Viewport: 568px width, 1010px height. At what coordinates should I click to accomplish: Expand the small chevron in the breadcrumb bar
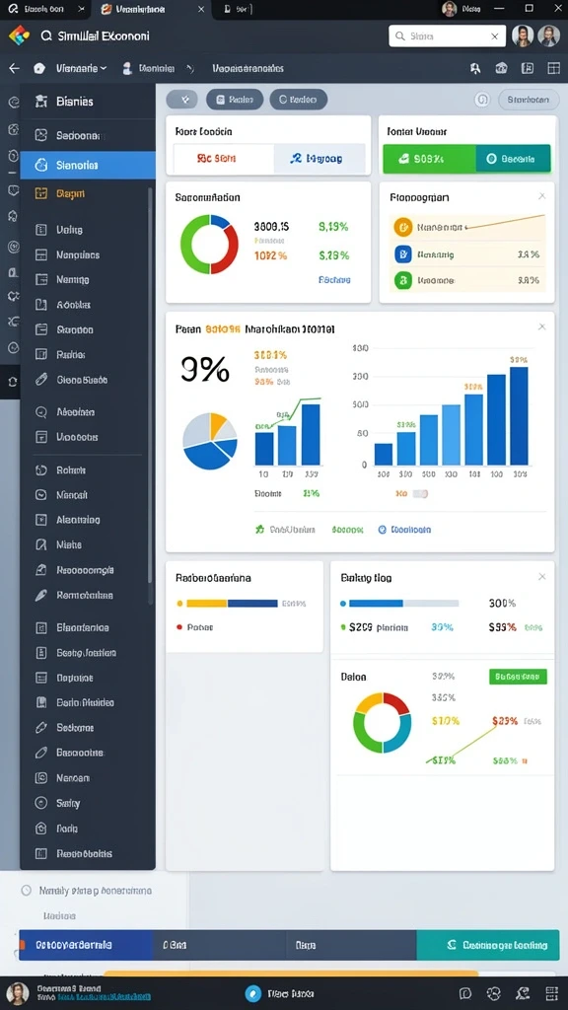click(190, 68)
